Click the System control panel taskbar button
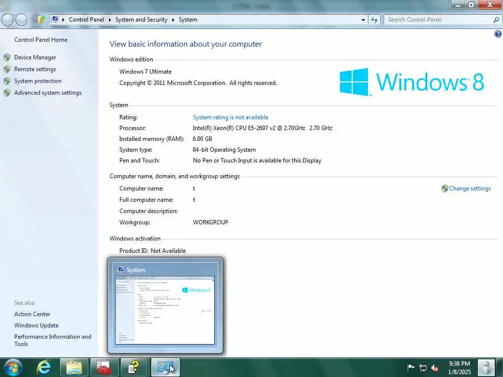The width and height of the screenshot is (503, 377). coord(165,367)
